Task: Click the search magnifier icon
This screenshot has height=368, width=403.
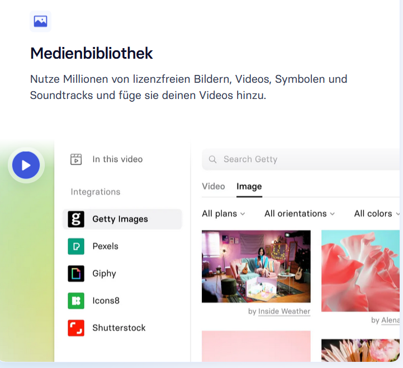Action: tap(213, 159)
